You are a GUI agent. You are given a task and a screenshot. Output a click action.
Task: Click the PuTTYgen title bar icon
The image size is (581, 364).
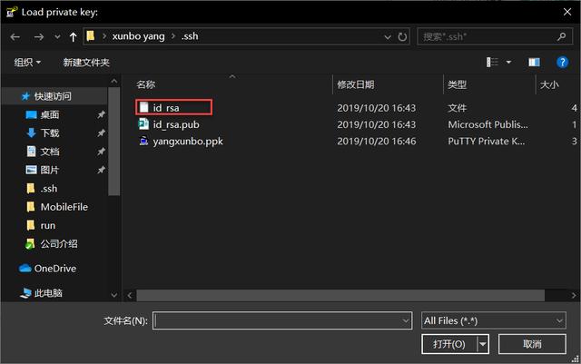[12, 12]
